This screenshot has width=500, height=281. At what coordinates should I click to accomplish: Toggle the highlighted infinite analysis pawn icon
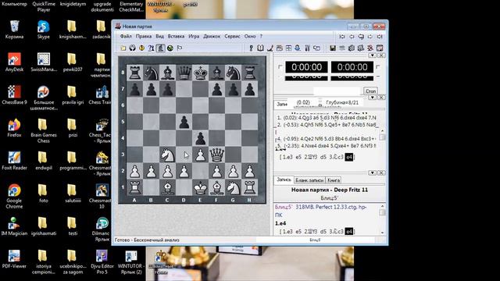160,48
